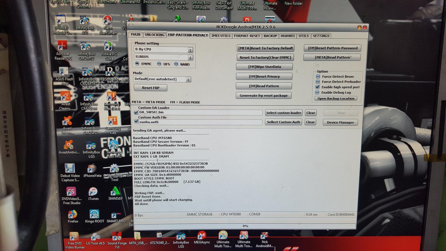Switch to the HUAWEI tab
Viewport: 446px width, 251px height.
pos(287,36)
